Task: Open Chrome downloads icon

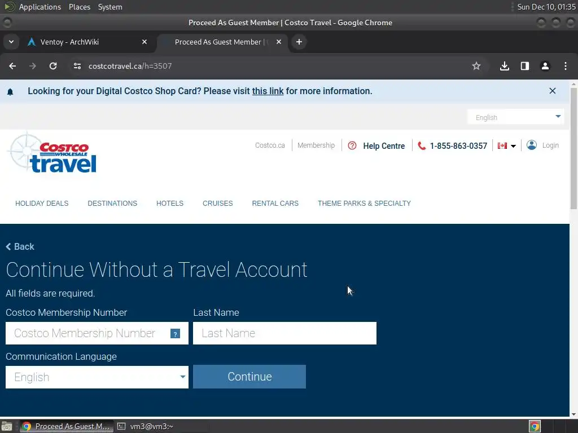Action: point(504,66)
